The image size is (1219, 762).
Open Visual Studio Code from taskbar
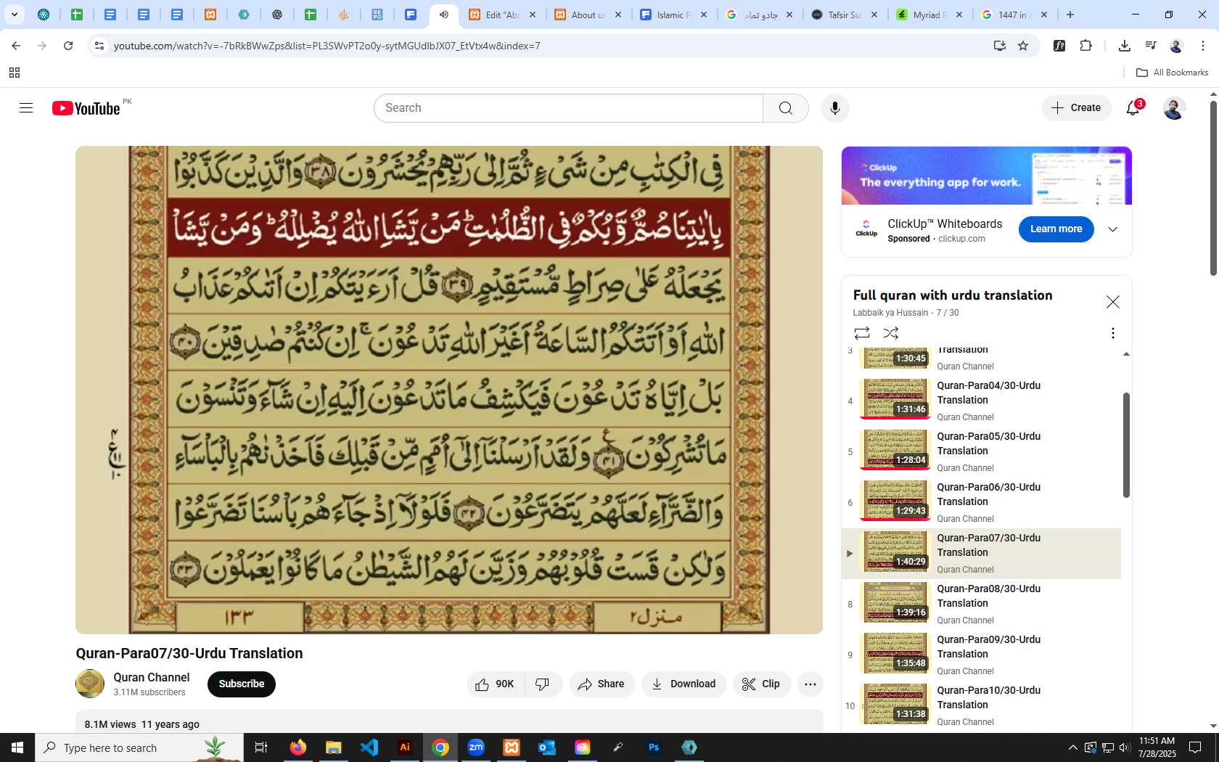pos(369,747)
